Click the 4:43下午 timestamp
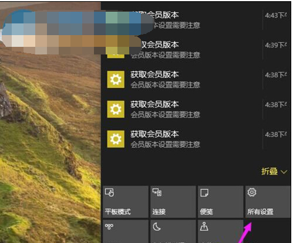Image resolution: width=293 pixels, height=243 pixels. click(276, 15)
